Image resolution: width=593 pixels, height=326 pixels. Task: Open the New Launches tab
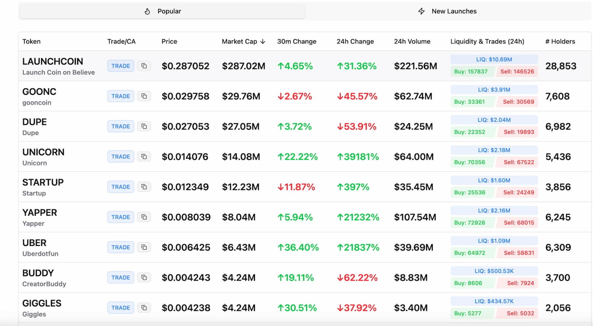pyautogui.click(x=447, y=11)
